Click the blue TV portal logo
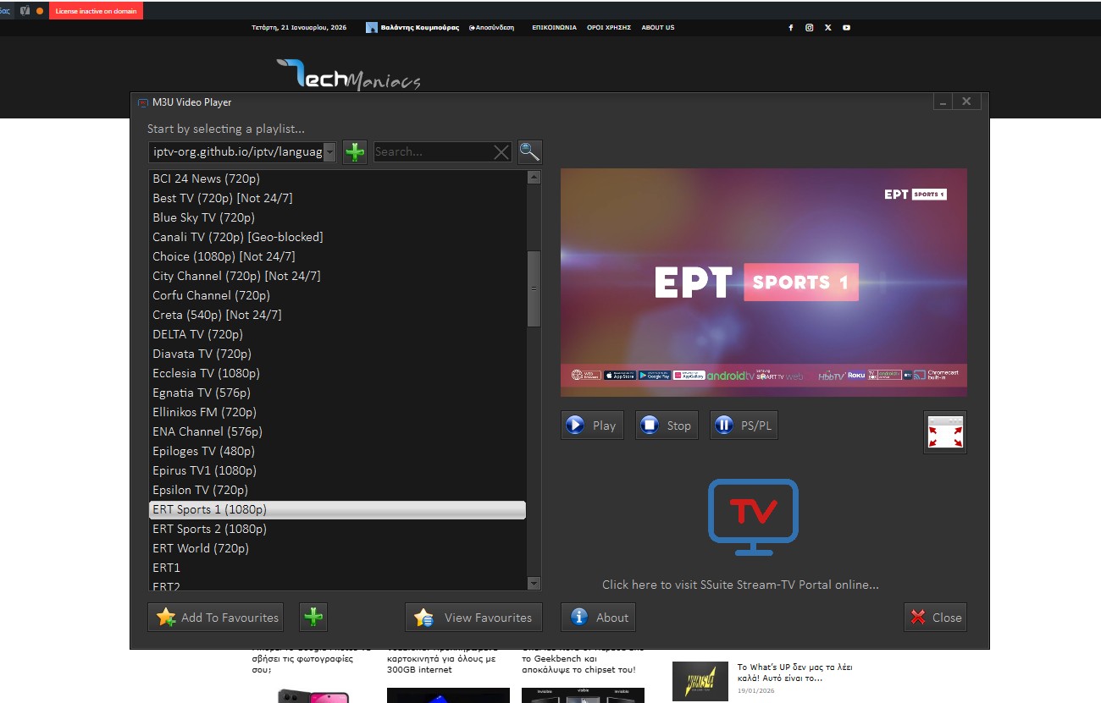 753,516
